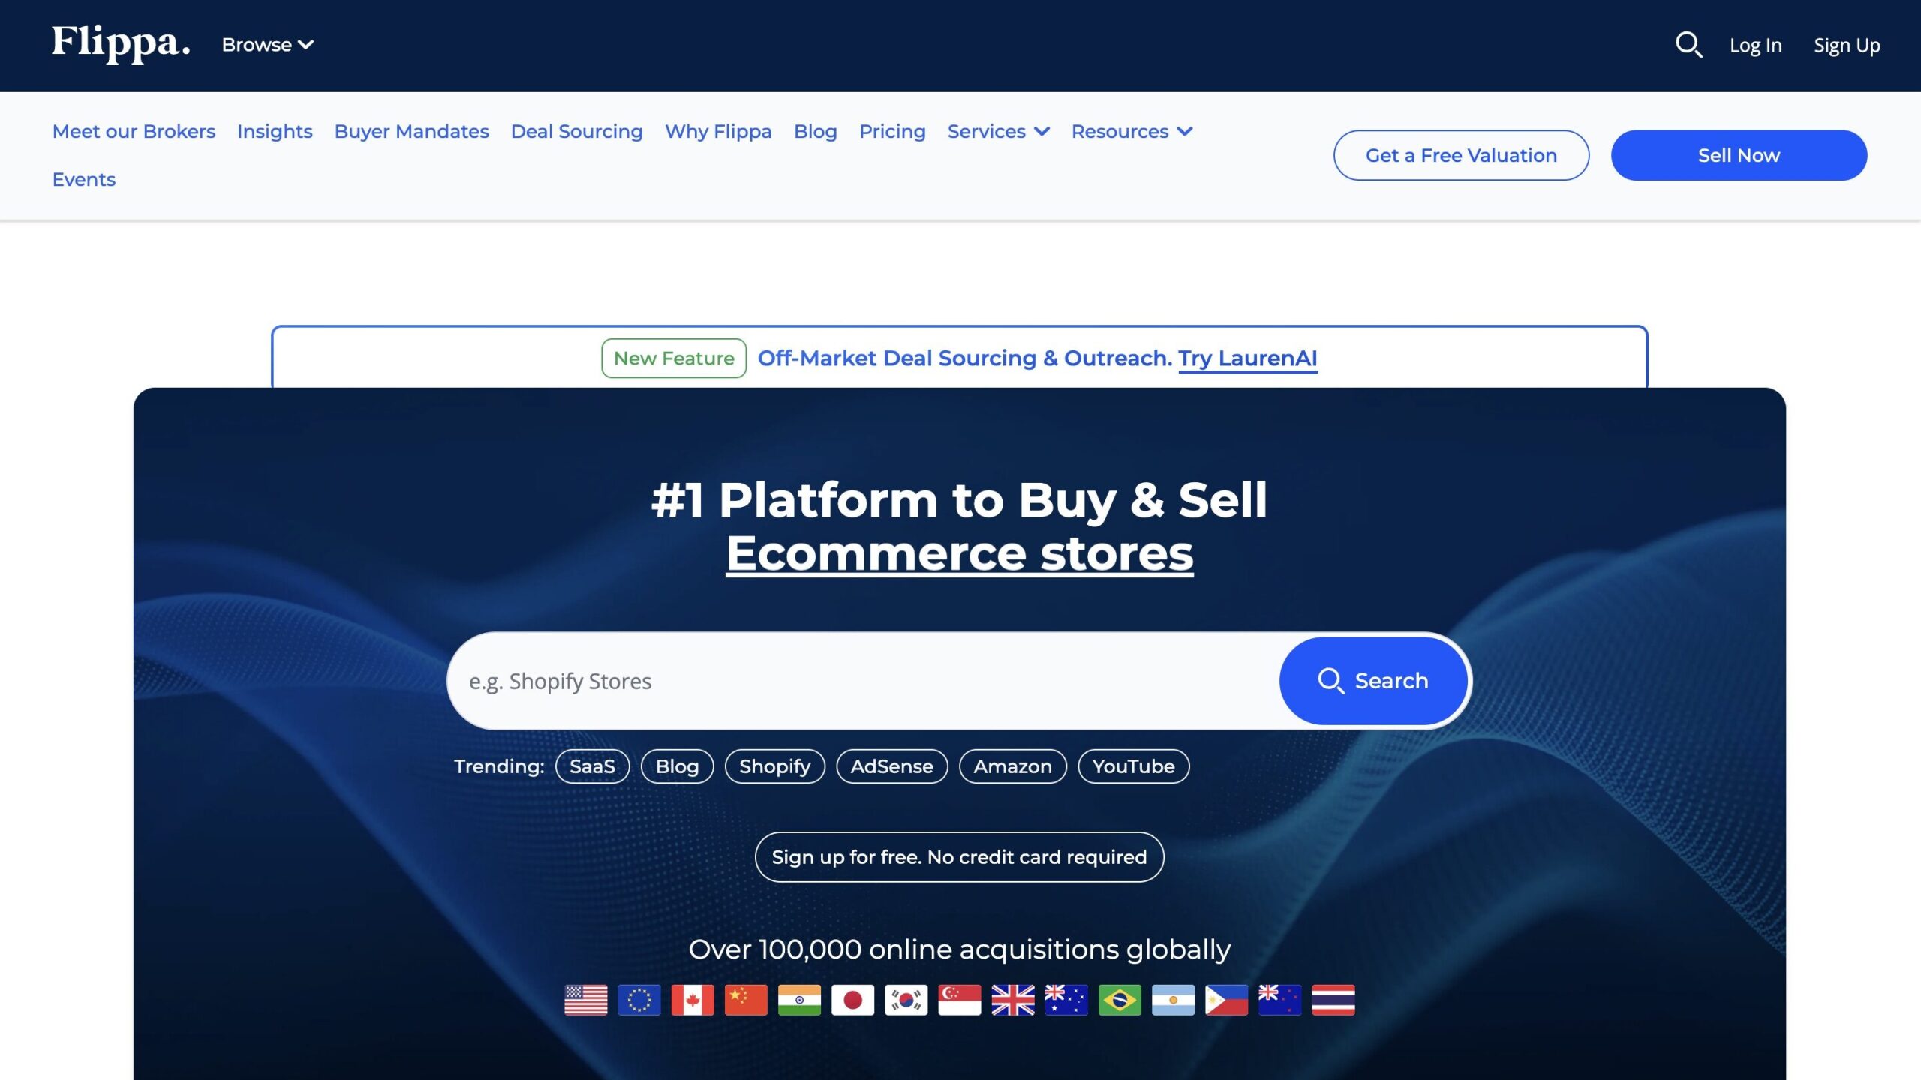Choose the United Kingdom flag icon

1012,1000
